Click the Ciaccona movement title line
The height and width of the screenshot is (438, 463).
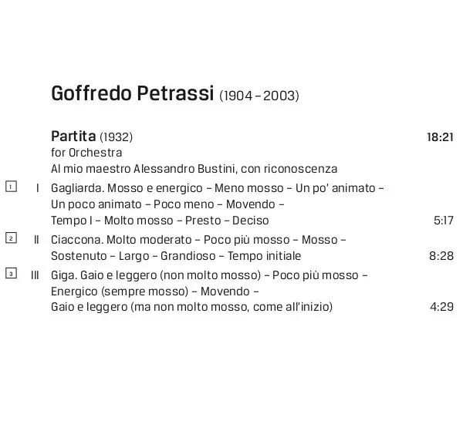tap(198, 240)
